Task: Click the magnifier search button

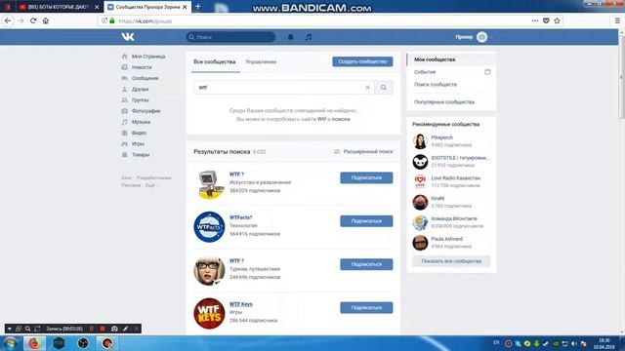Action: [x=384, y=88]
